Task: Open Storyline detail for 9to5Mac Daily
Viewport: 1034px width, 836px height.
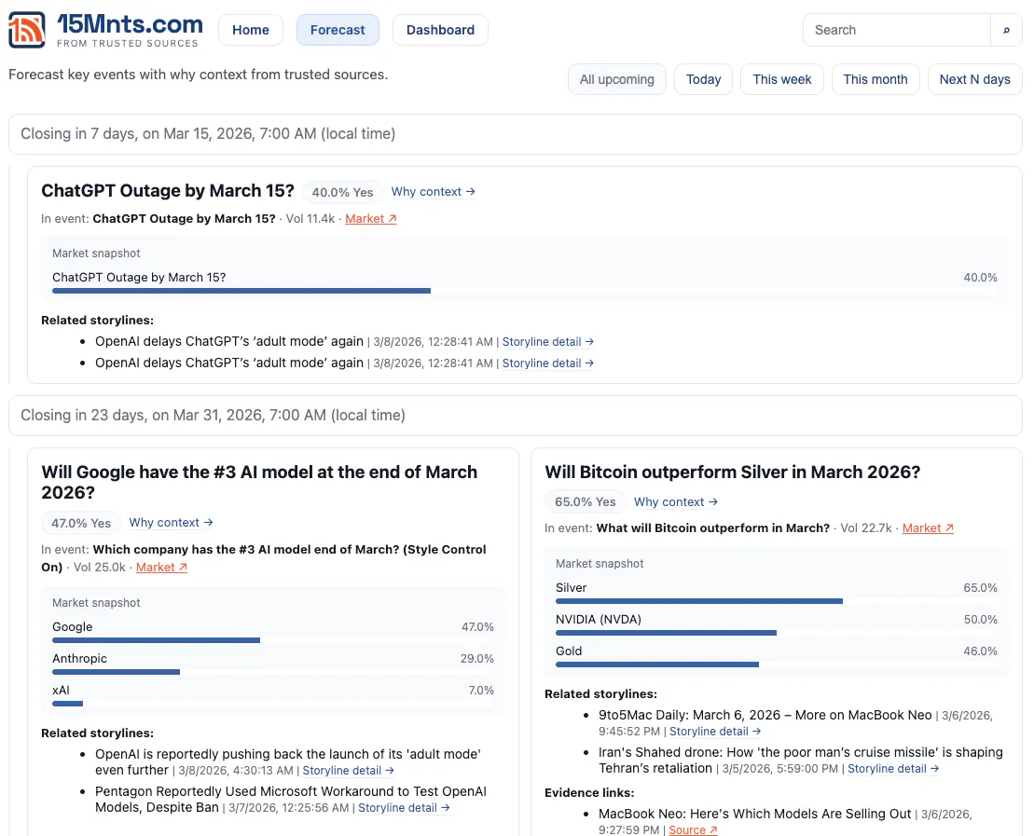Action: (715, 732)
